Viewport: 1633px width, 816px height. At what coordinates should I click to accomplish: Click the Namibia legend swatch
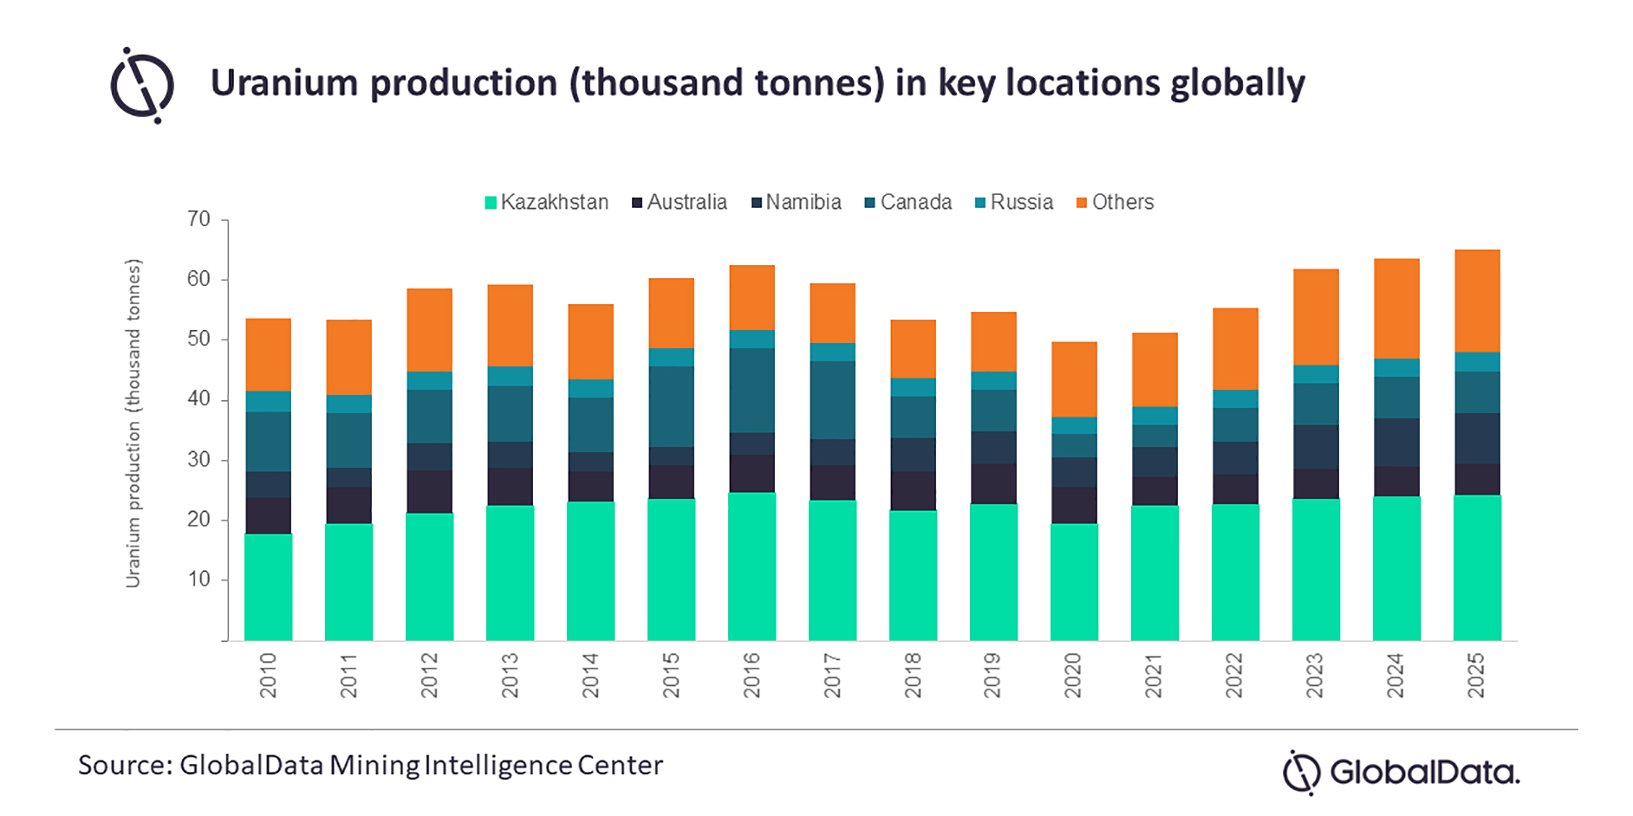click(x=756, y=203)
